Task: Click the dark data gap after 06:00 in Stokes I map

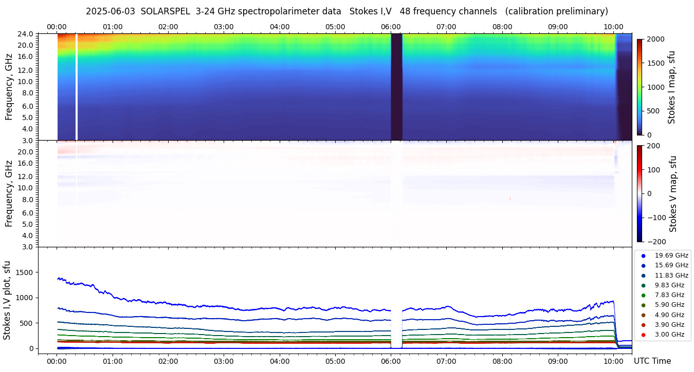Action: (396, 87)
